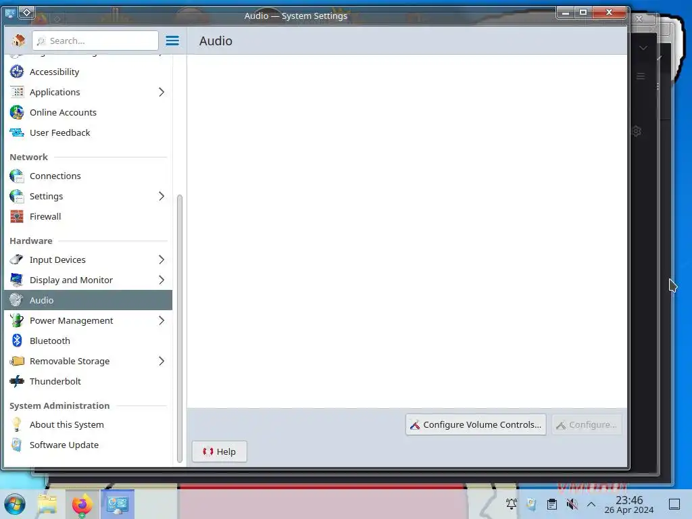Expand the network Settings submenu arrow
Screen dimensions: 692x519
point(162,196)
